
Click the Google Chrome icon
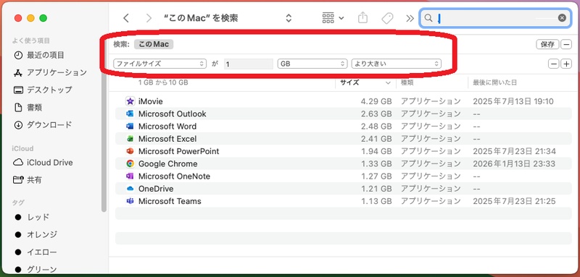(130, 163)
